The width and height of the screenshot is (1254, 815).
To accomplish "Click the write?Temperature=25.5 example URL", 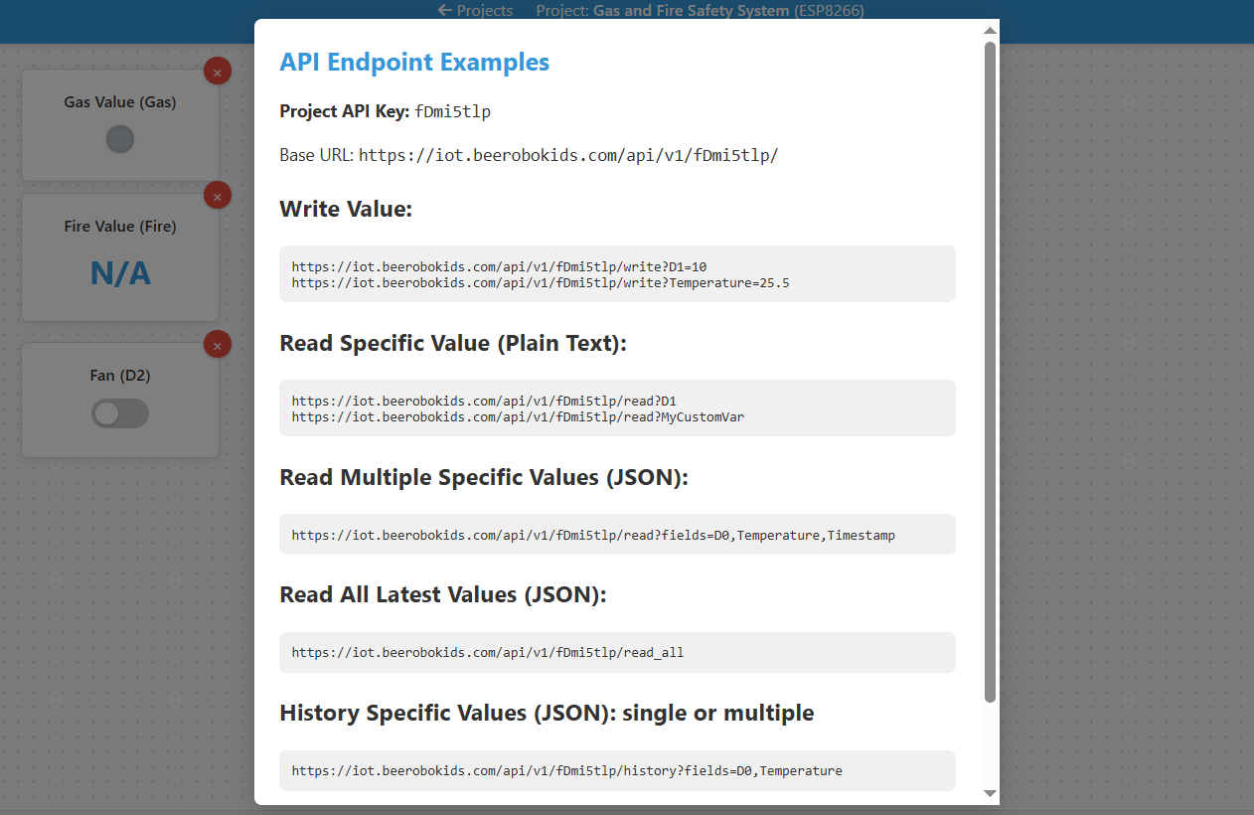I will pyautogui.click(x=541, y=282).
